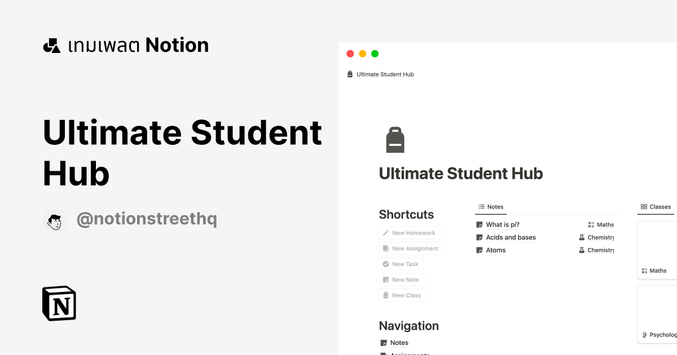
Task: Click the backpack icon in the top breadcrumb
Action: point(350,73)
